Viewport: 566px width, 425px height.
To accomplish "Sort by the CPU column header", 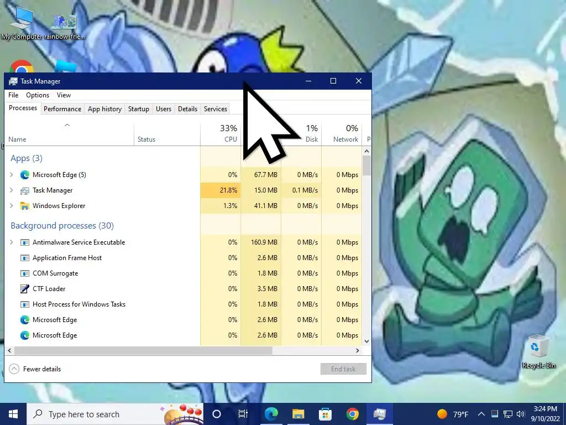I will coord(221,134).
